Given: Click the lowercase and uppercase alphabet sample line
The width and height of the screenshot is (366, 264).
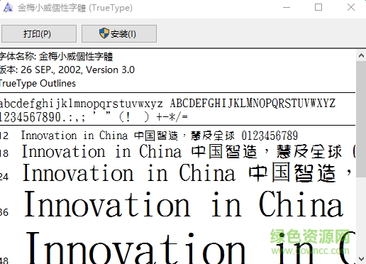Looking at the screenshot, I should click(x=167, y=104).
